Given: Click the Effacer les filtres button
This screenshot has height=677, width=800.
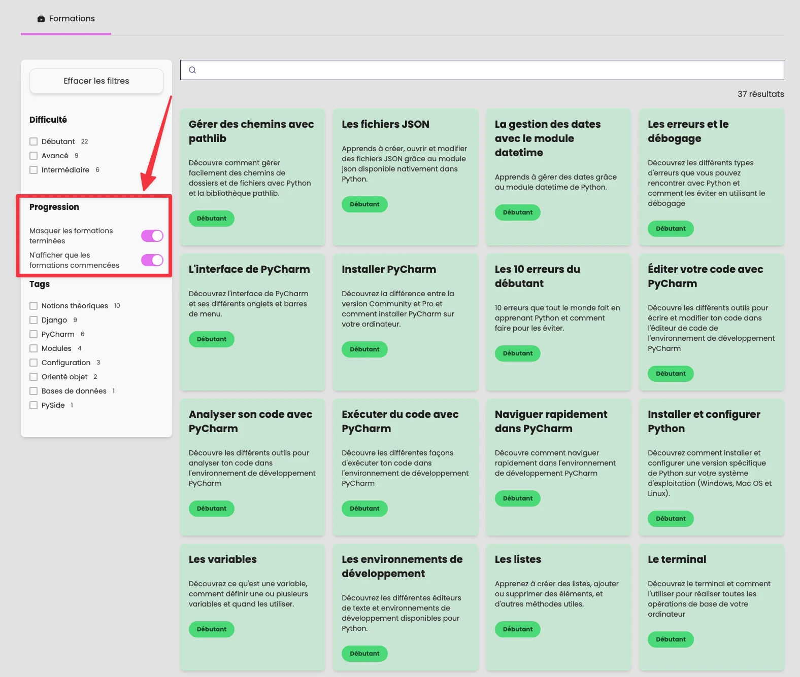Looking at the screenshot, I should [x=96, y=81].
